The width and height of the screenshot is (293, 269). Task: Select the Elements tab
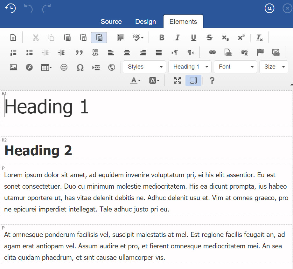point(183,22)
